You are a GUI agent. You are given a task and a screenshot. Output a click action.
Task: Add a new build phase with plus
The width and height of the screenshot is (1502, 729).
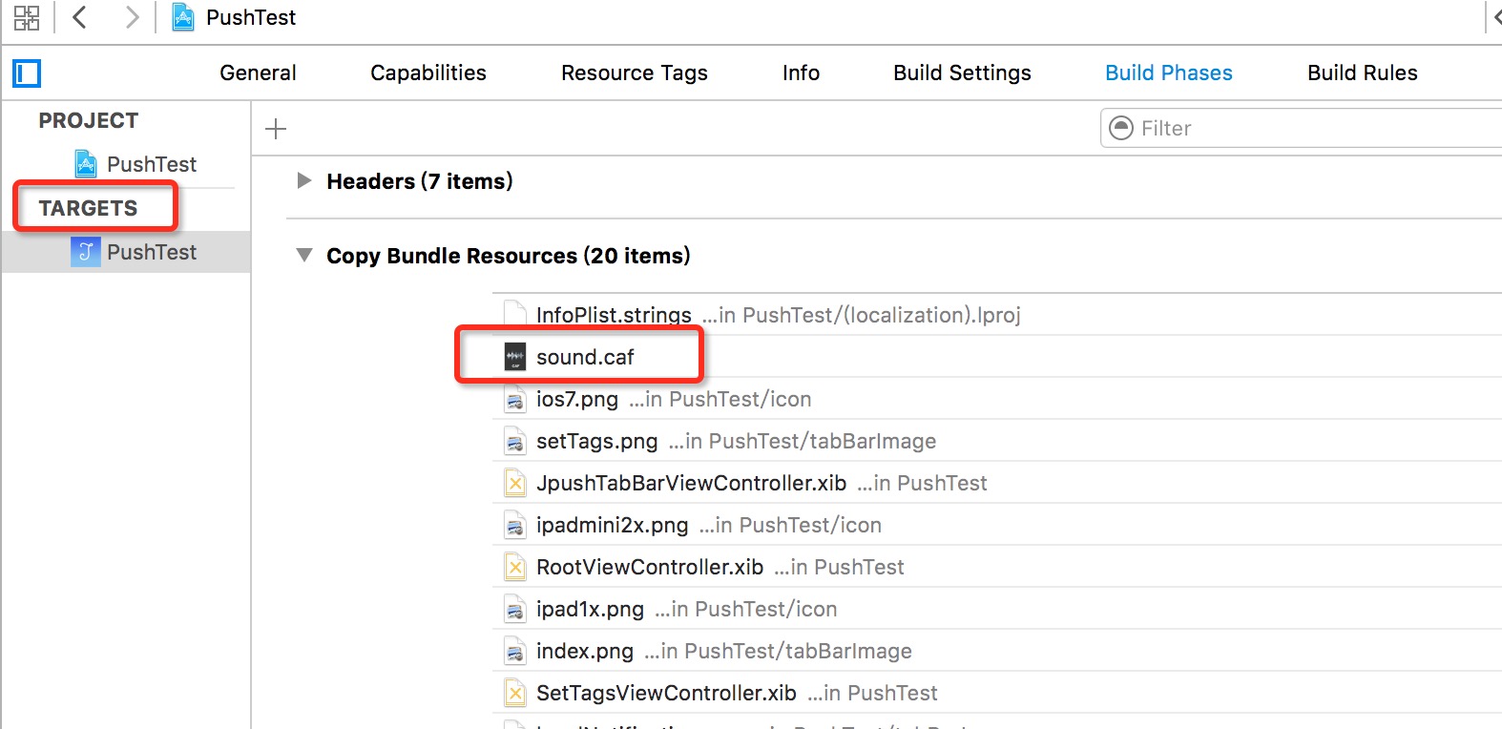coord(276,129)
